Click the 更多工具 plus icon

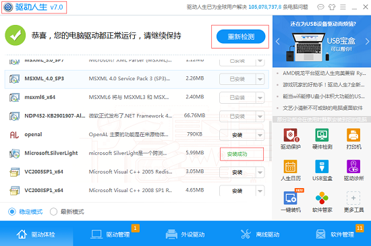[x=353, y=198]
